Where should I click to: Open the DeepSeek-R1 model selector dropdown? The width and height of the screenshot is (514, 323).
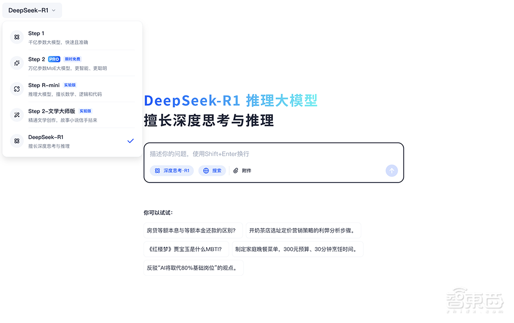point(32,10)
